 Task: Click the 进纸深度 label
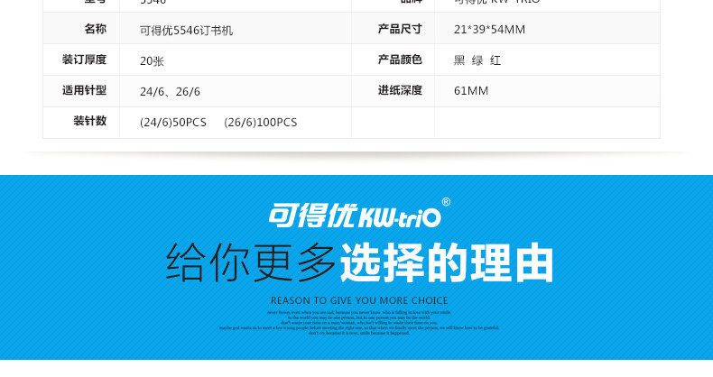tap(400, 90)
